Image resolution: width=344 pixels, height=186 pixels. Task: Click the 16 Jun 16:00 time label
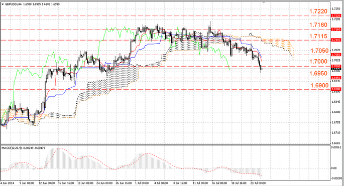(66, 183)
